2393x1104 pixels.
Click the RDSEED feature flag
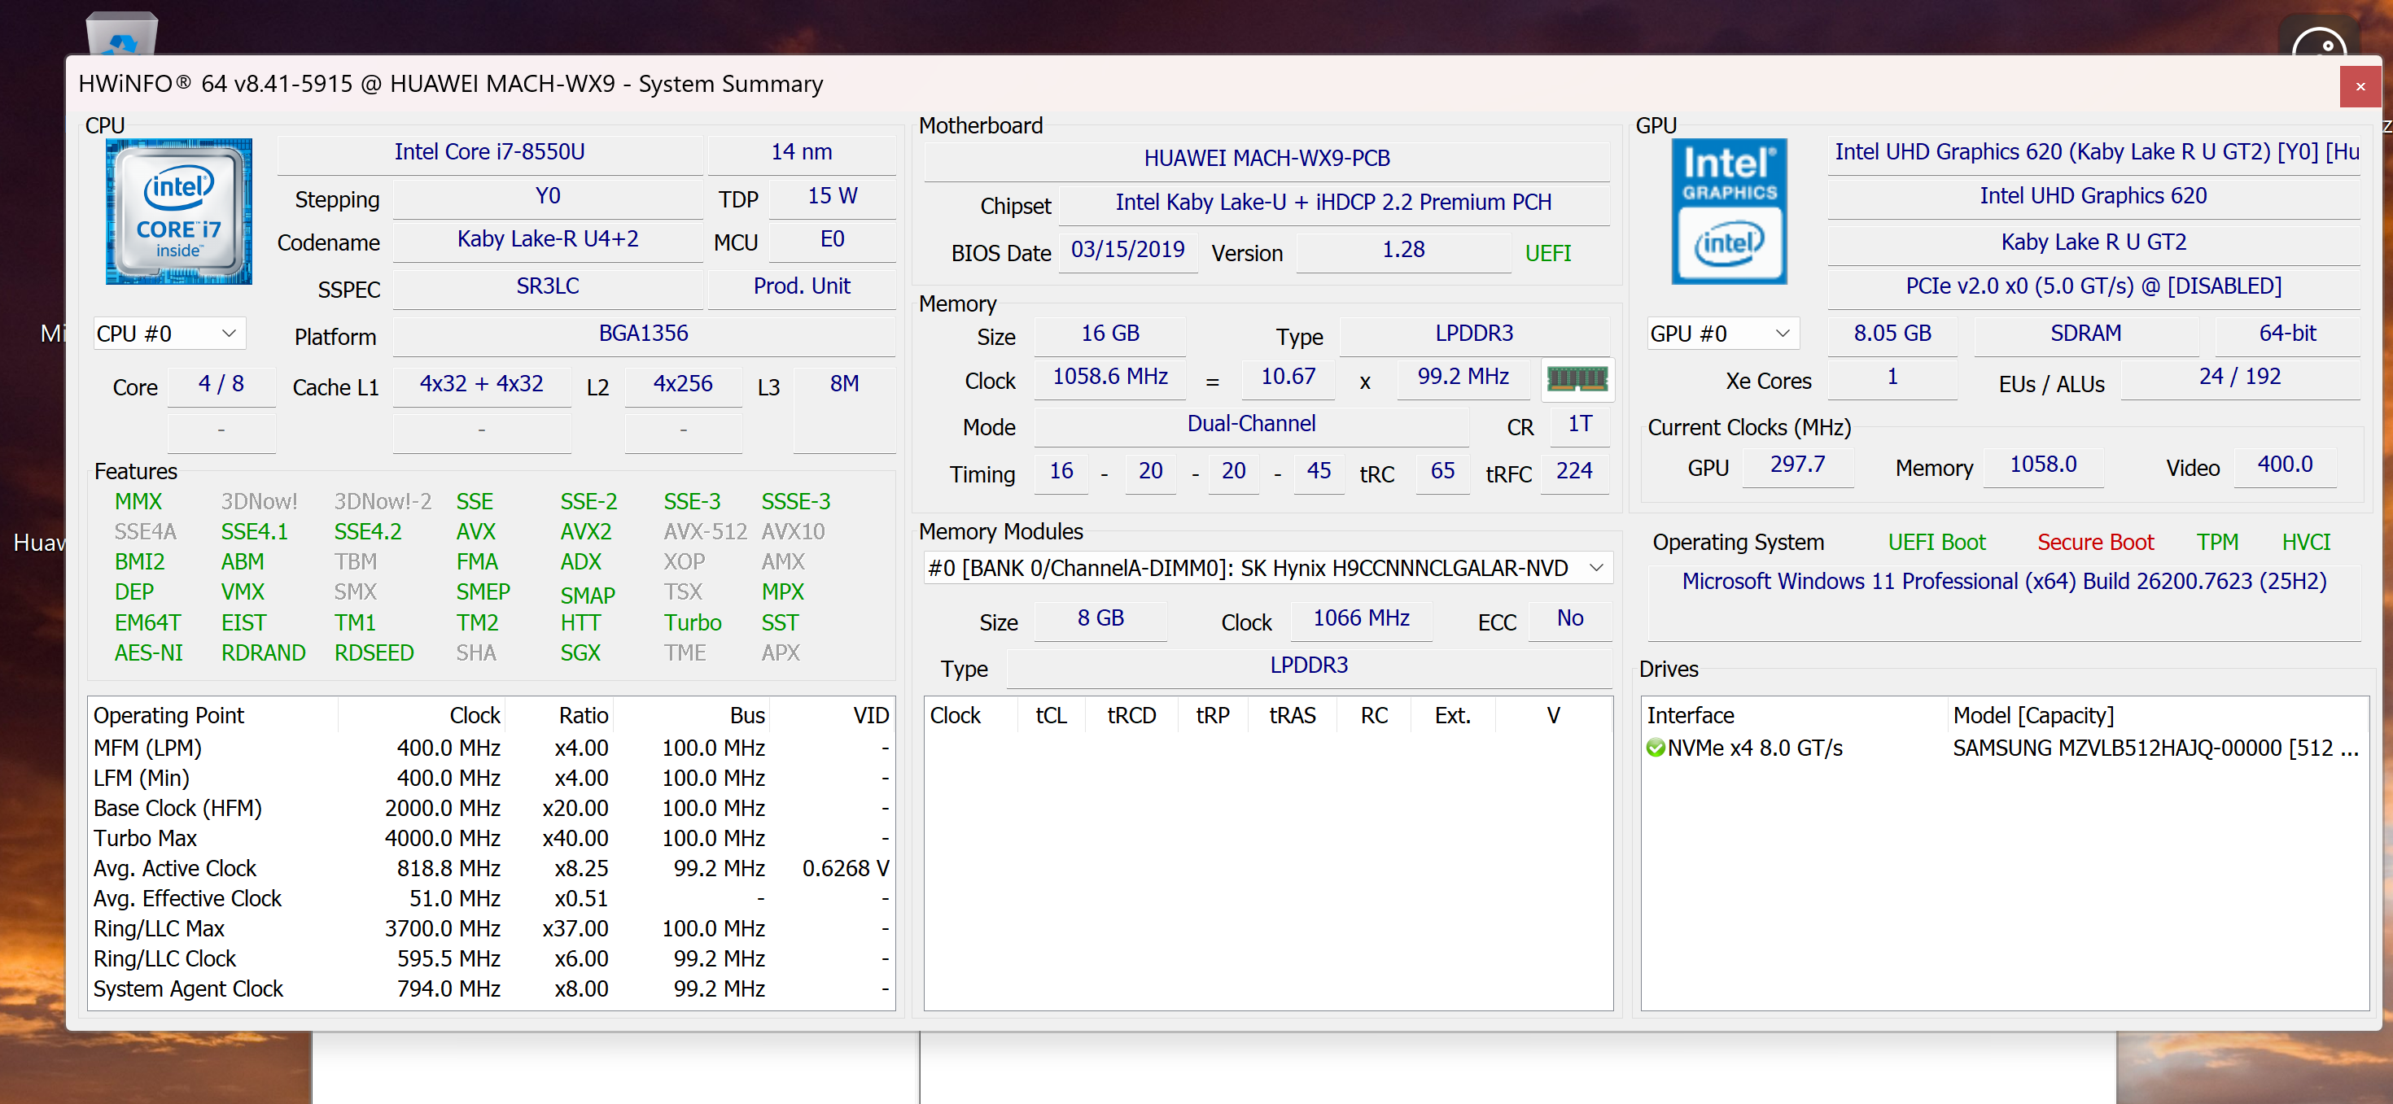[374, 652]
